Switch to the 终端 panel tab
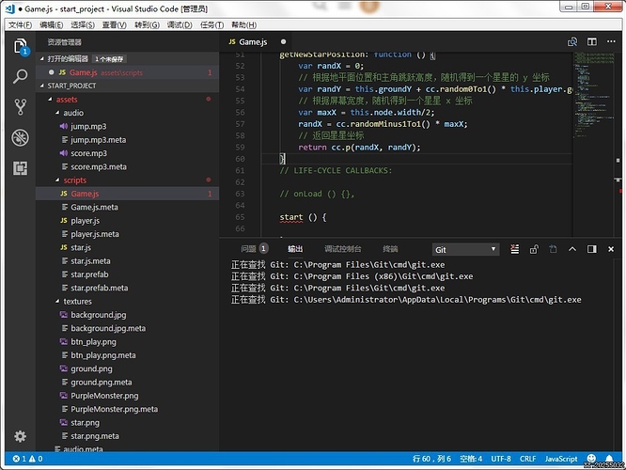Screen dimensions: 626x470 tap(390, 249)
